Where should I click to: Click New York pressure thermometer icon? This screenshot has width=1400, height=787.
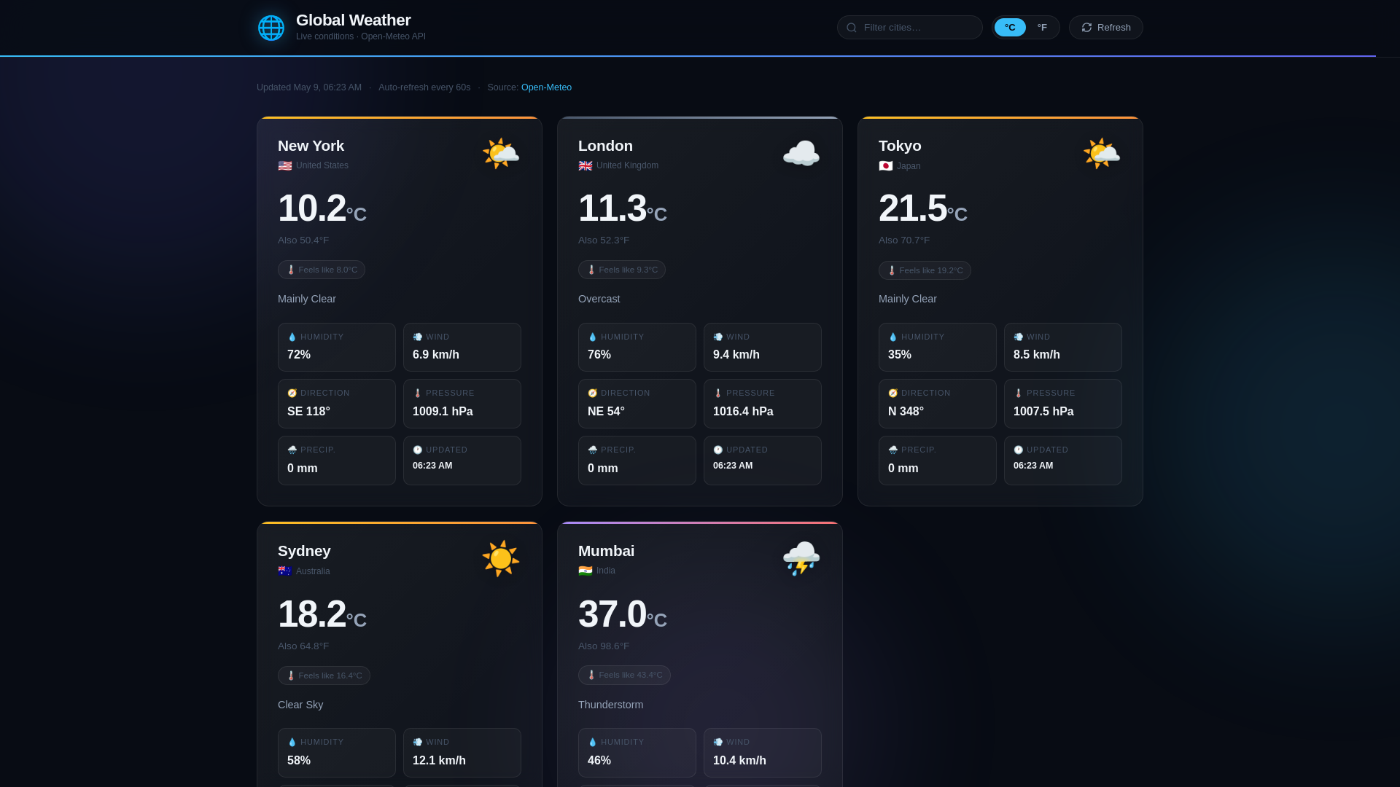click(x=418, y=393)
